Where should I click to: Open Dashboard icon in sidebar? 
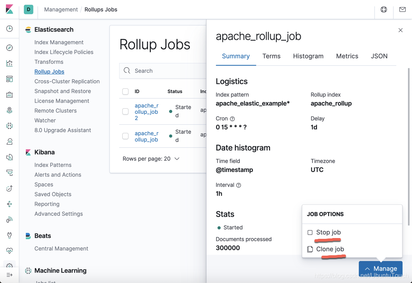(9, 79)
